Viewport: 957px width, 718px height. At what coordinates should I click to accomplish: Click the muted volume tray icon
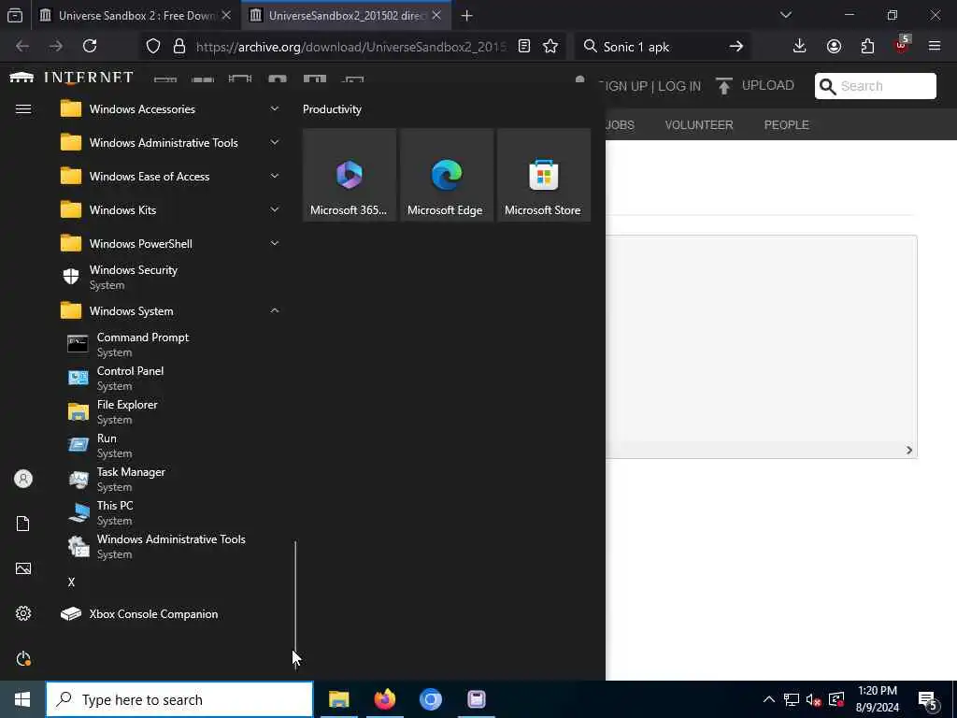(814, 699)
